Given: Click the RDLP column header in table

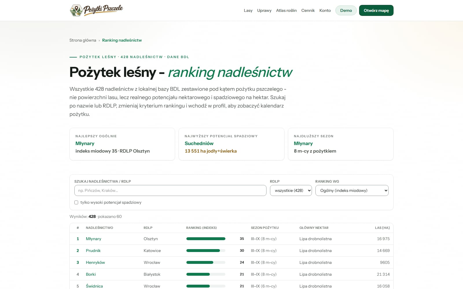Looking at the screenshot, I should coord(148,228).
